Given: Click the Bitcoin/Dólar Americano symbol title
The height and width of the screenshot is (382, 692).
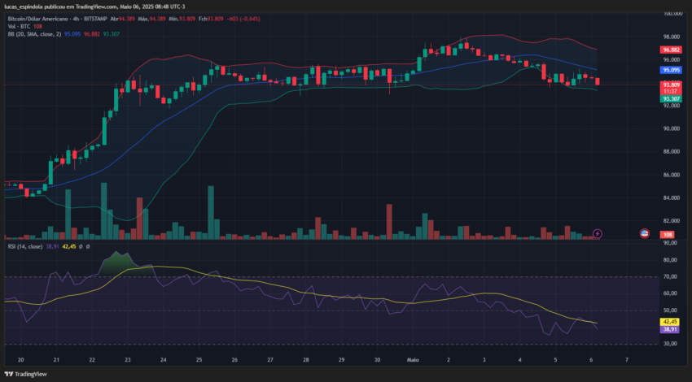Looking at the screenshot, I should (x=38, y=19).
